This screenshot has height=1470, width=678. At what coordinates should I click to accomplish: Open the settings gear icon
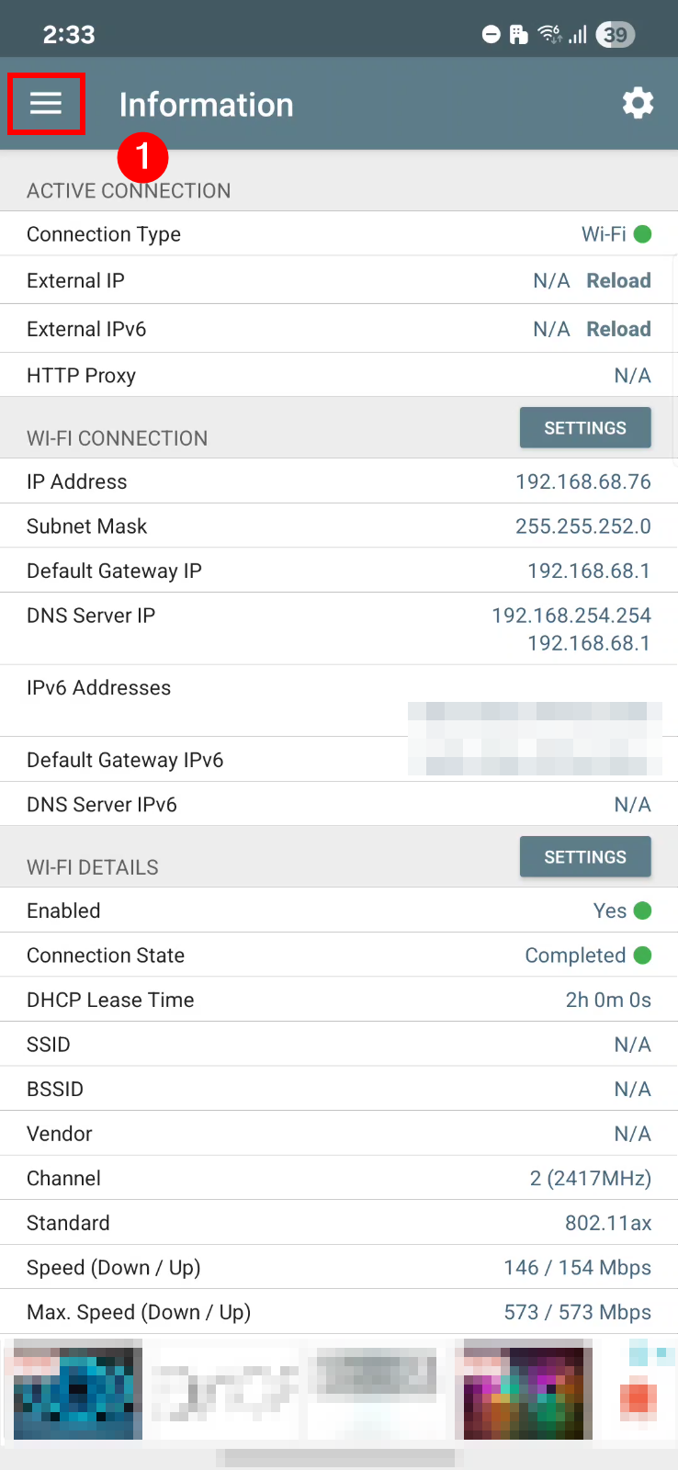638,104
